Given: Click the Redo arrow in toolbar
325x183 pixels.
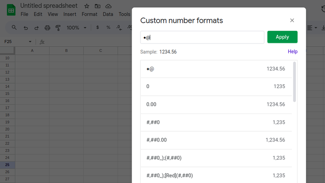Looking at the screenshot, I should (36, 28).
